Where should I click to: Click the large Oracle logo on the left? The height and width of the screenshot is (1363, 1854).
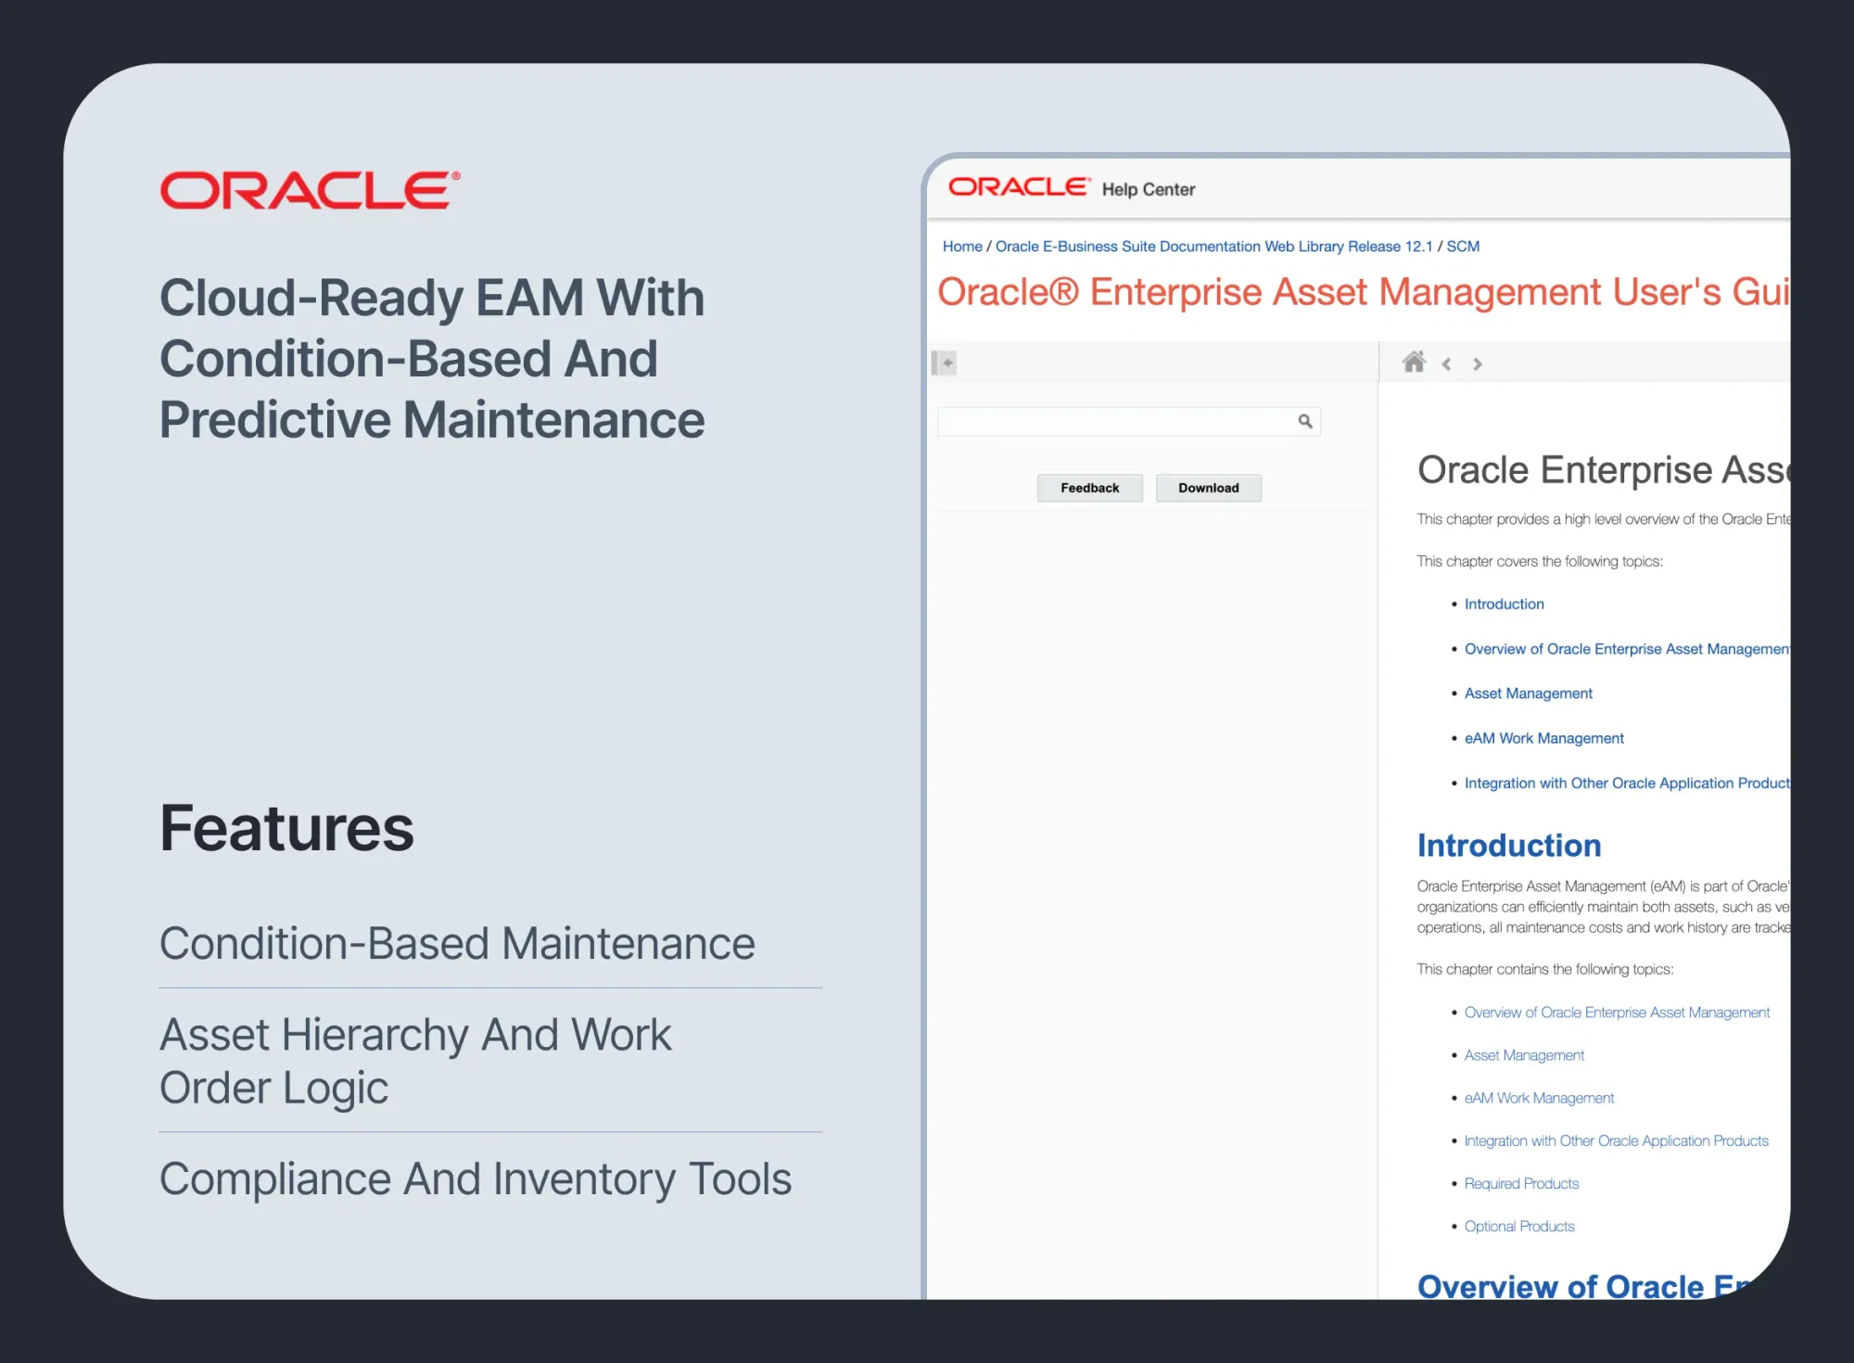310,191
